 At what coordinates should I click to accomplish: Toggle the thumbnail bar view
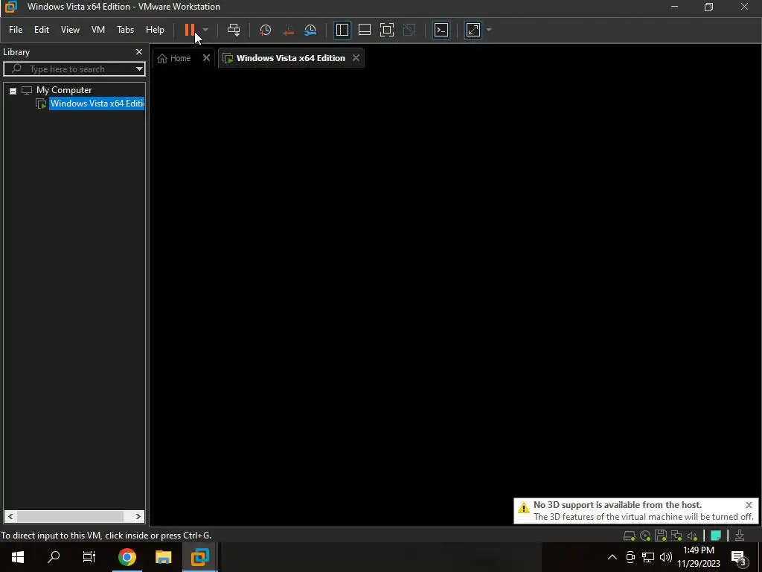pos(365,30)
